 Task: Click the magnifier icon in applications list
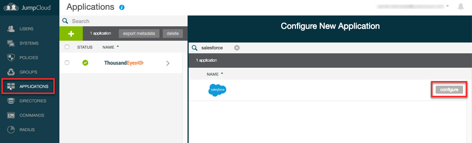coord(65,21)
